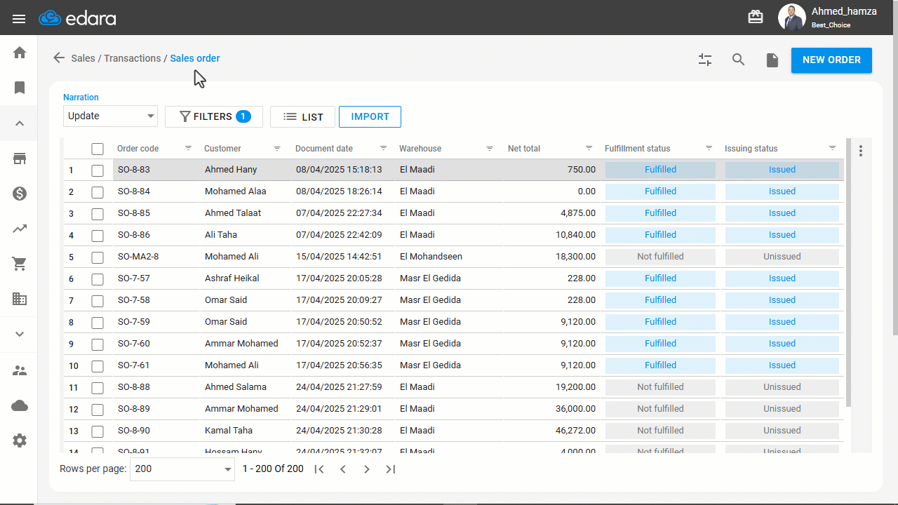Check the box for order SO-8-84

pos(98,192)
